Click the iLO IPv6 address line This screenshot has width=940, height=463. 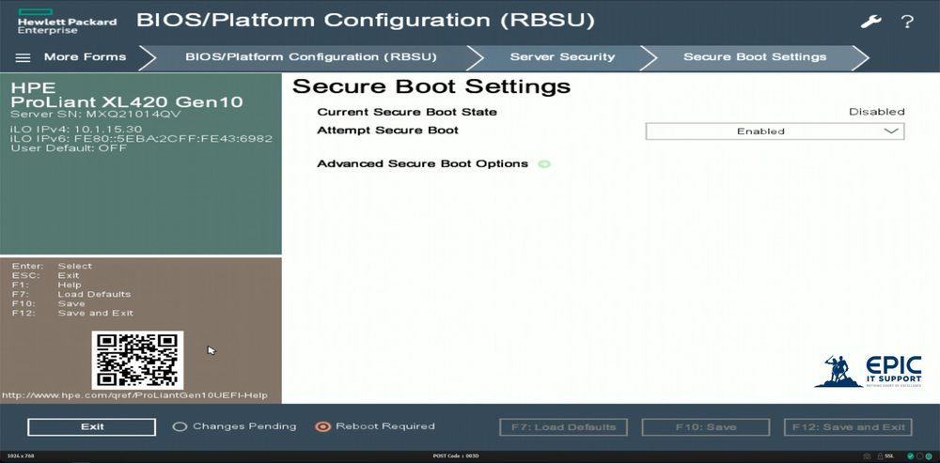(142, 139)
